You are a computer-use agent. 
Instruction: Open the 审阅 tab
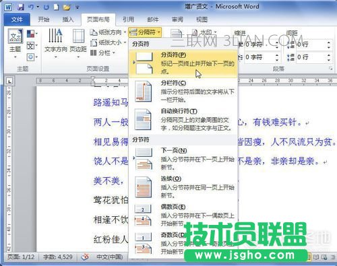(x=177, y=20)
